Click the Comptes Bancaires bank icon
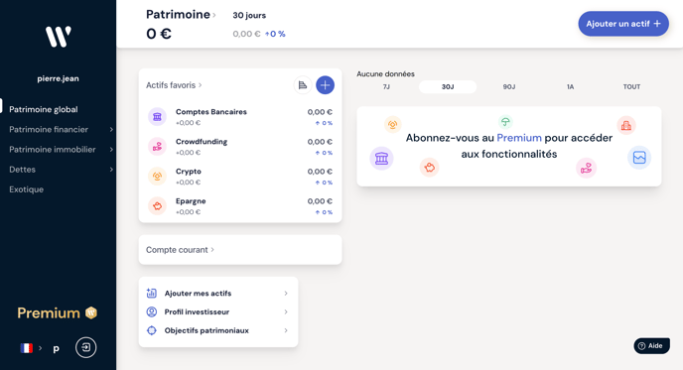The height and width of the screenshot is (370, 683). [x=157, y=117]
